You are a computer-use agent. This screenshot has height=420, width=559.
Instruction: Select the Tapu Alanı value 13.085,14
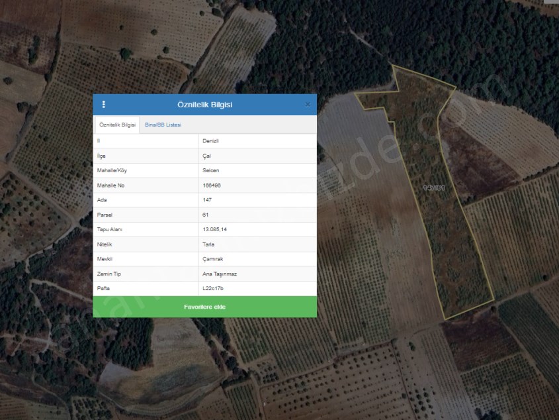tap(215, 229)
